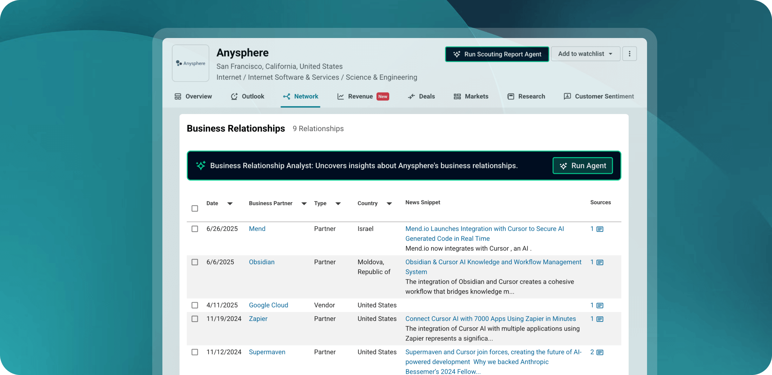Open the Date column sort dropdown
The image size is (772, 375).
point(230,204)
